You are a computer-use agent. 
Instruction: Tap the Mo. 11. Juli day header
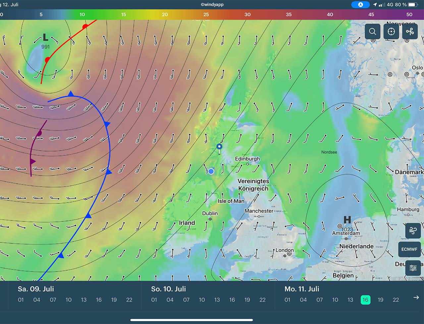[x=302, y=289]
